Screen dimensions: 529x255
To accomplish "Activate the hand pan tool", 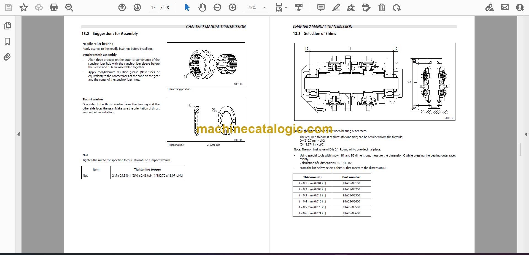I will pyautogui.click(x=202, y=7).
